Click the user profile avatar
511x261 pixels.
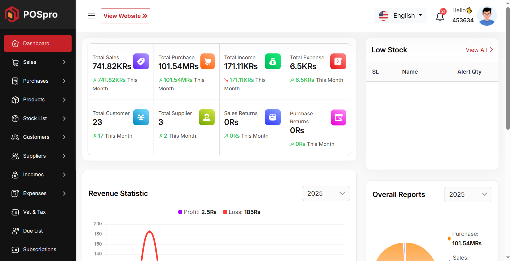click(x=487, y=16)
